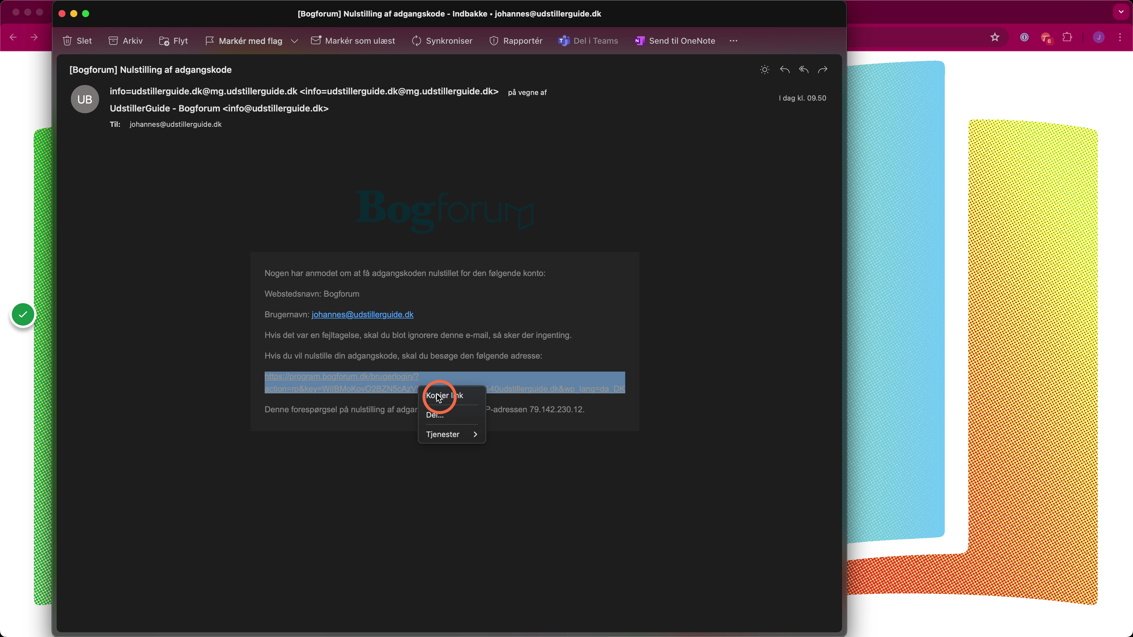Image resolution: width=1133 pixels, height=637 pixels.
Task: Click the line UdstillerGuide - Bogforum <info@udstillerguide.dk>
Action: click(x=219, y=109)
